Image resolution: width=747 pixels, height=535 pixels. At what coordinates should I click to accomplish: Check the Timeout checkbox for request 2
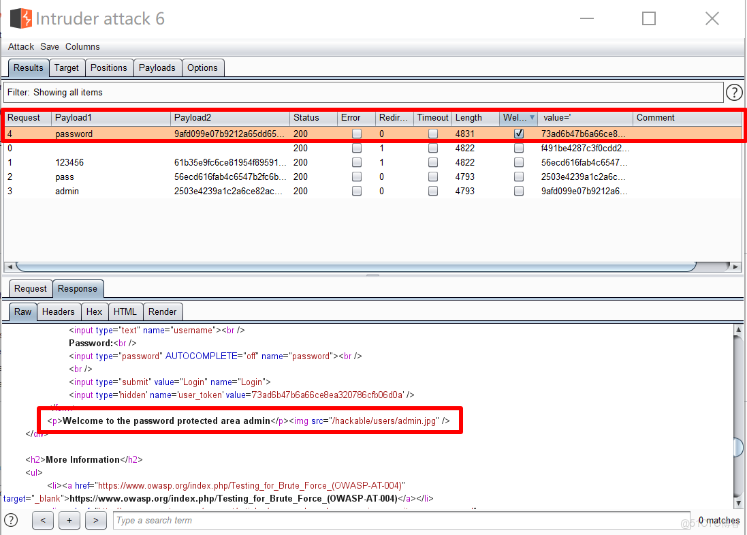433,177
